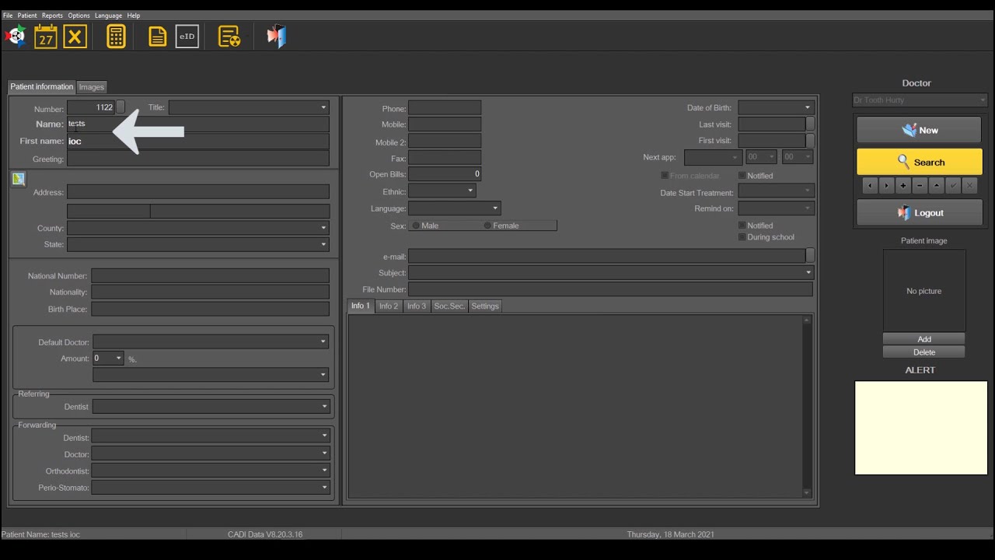Go to next record arrow button
The height and width of the screenshot is (560, 995).
point(887,186)
